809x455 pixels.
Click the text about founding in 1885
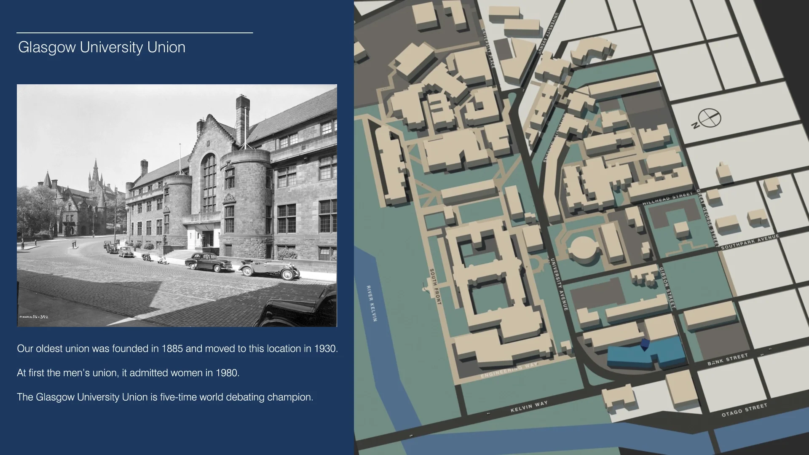pos(177,349)
